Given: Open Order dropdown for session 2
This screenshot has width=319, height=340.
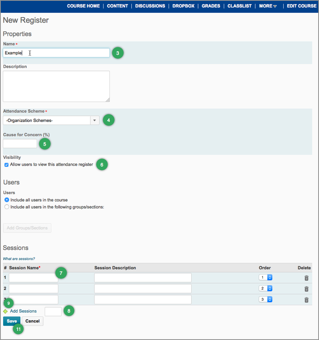Looking at the screenshot, I should coord(265,288).
